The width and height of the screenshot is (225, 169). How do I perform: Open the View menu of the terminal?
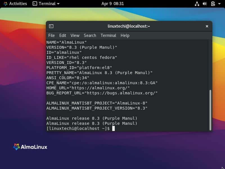75,35
